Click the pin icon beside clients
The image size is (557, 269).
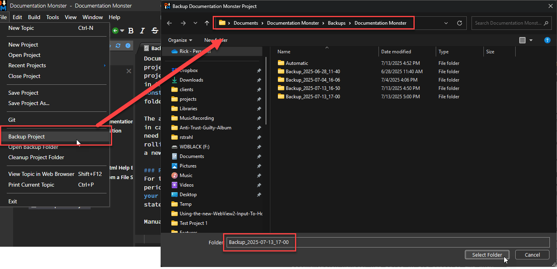pos(259,90)
